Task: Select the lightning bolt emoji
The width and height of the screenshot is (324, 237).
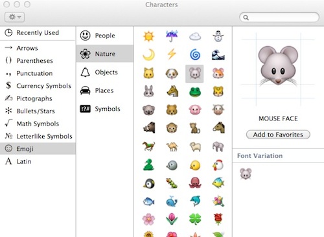Action: click(172, 54)
